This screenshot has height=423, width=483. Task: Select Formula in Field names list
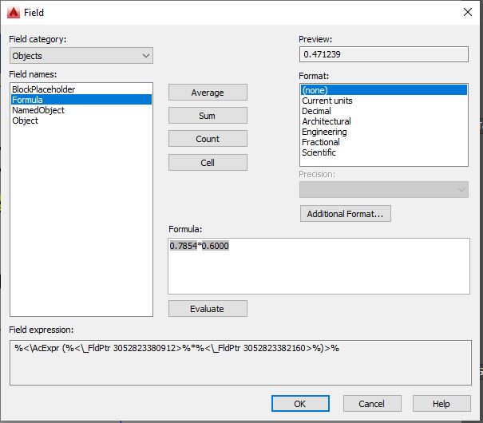point(81,100)
